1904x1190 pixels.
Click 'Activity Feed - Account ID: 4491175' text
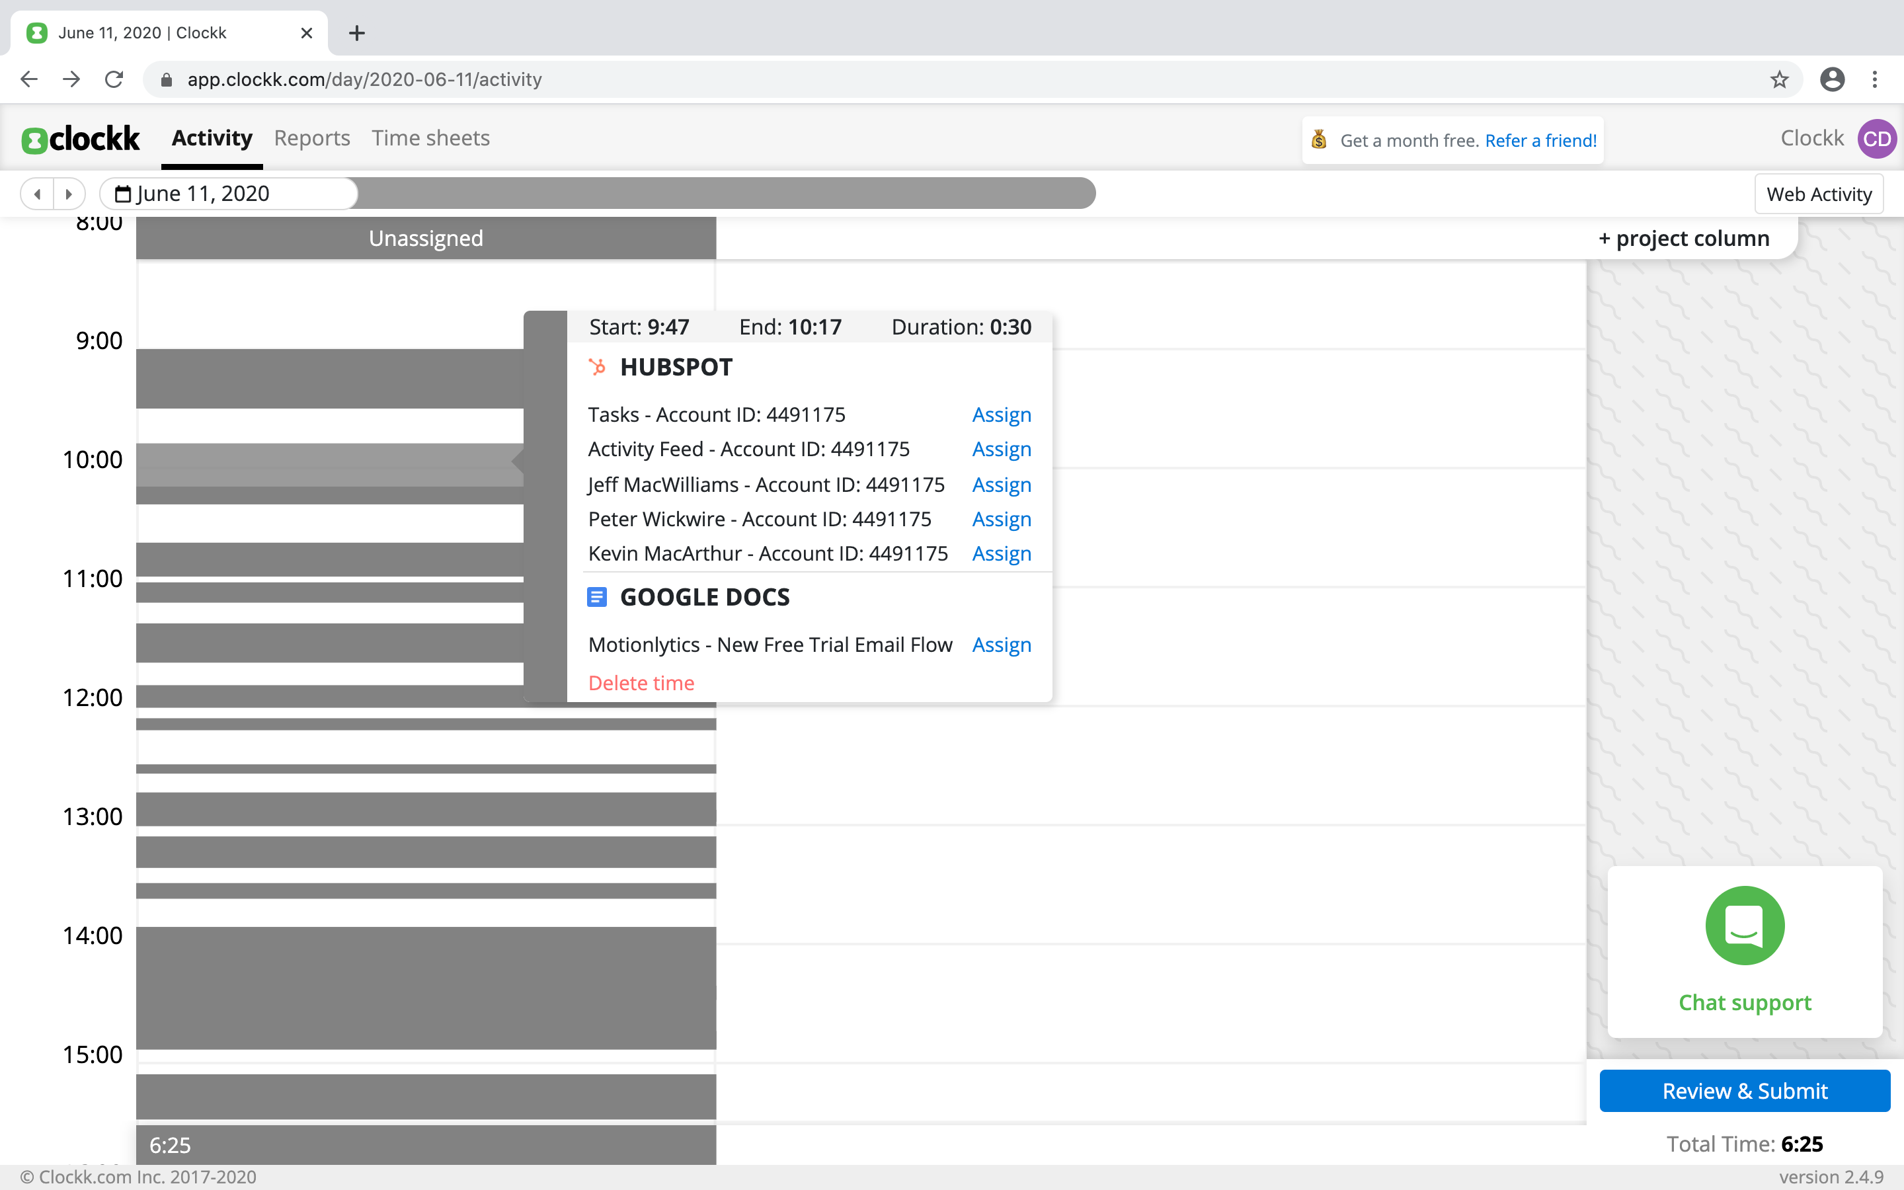[x=748, y=450]
